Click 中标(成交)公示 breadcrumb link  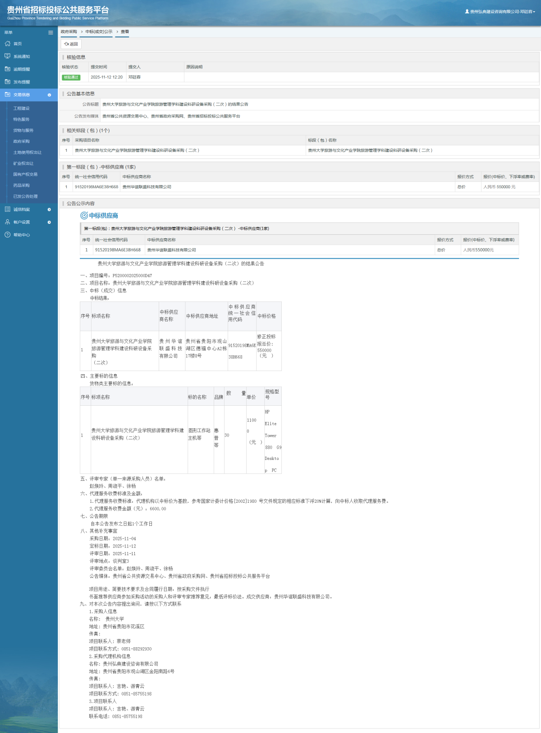[99, 32]
